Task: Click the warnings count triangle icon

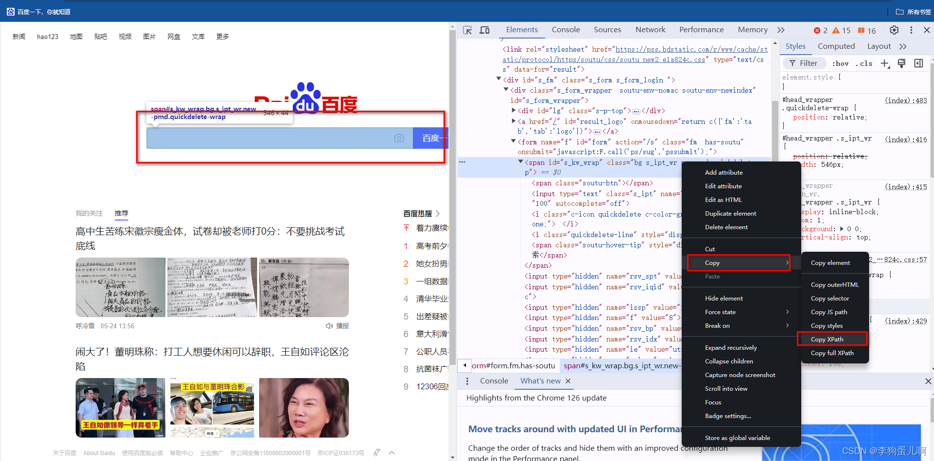Action: pyautogui.click(x=836, y=30)
